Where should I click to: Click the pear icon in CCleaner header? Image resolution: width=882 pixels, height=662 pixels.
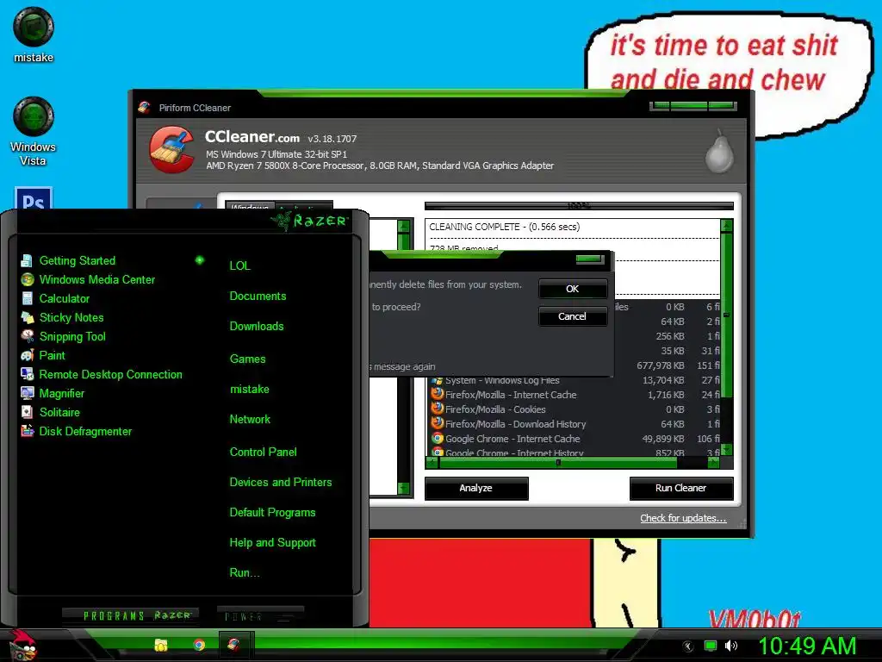pyautogui.click(x=719, y=152)
